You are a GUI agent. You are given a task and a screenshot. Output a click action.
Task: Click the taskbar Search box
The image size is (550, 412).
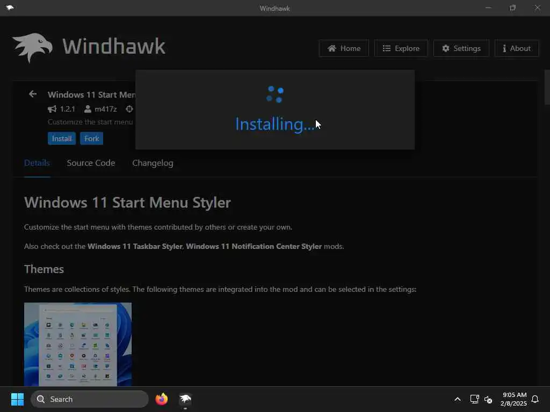[90, 399]
